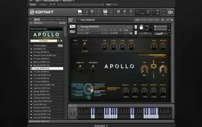The image size is (202, 127).
Task: Switch to the Auto tab
Action: pos(64,20)
